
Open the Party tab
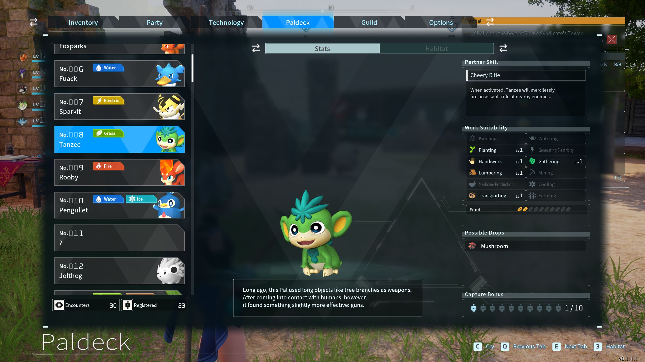point(154,22)
